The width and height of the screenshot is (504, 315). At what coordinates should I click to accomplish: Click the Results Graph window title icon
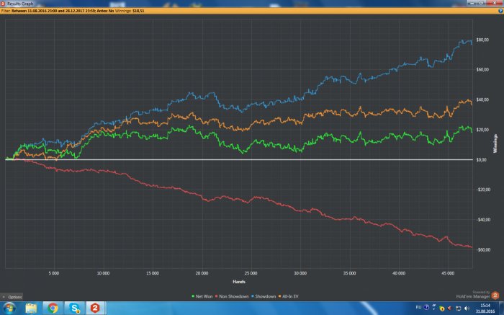[x=3, y=4]
